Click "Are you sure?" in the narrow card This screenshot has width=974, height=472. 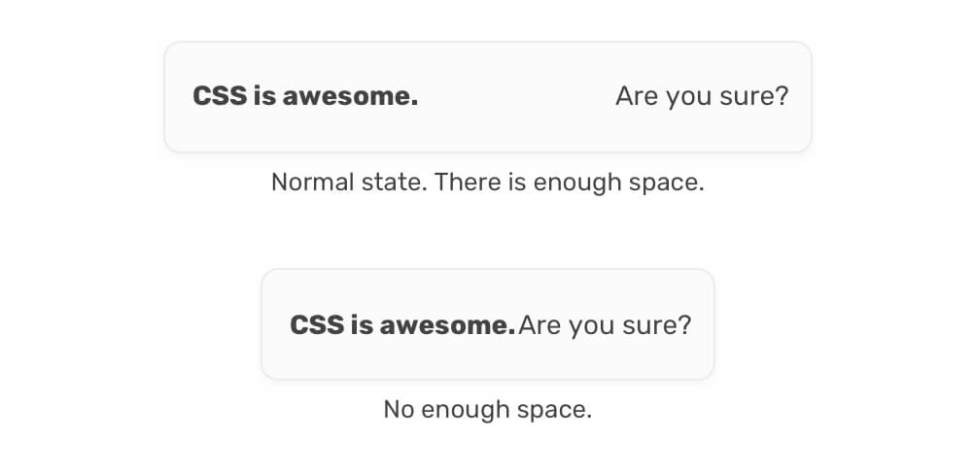pyautogui.click(x=605, y=324)
